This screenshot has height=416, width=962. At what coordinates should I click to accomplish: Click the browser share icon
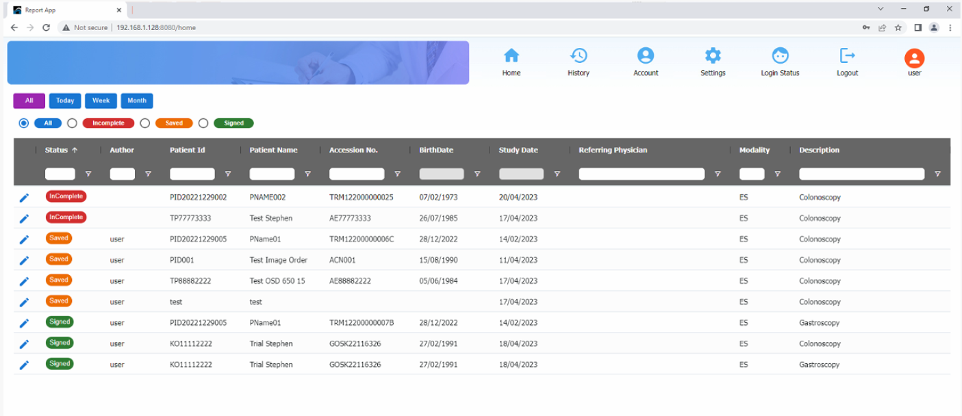pyautogui.click(x=883, y=27)
